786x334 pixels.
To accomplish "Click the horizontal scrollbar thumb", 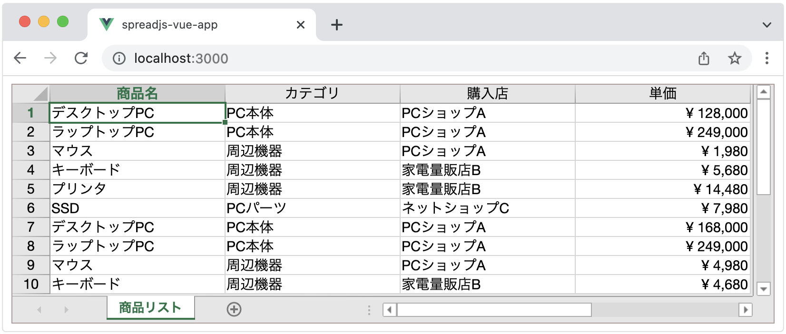I will click(x=494, y=310).
